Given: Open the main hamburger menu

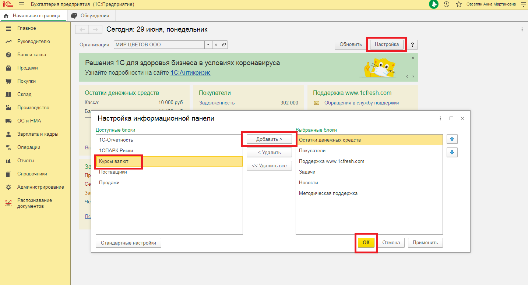Looking at the screenshot, I should [22, 4].
